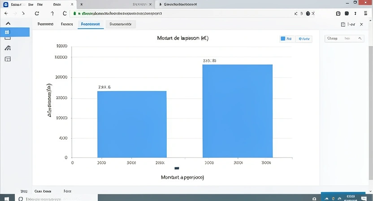Click the network icon beside the taskbar clock
373x201 pixels.
click(x=339, y=198)
